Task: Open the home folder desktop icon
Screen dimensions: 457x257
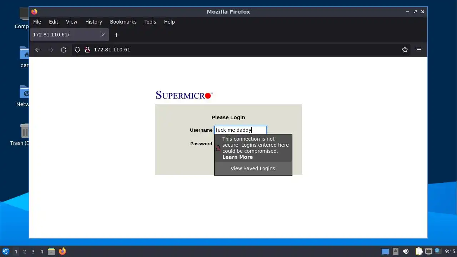Action: point(24,53)
